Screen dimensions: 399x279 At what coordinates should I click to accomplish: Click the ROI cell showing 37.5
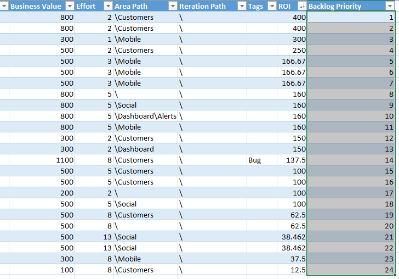pyautogui.click(x=292, y=259)
